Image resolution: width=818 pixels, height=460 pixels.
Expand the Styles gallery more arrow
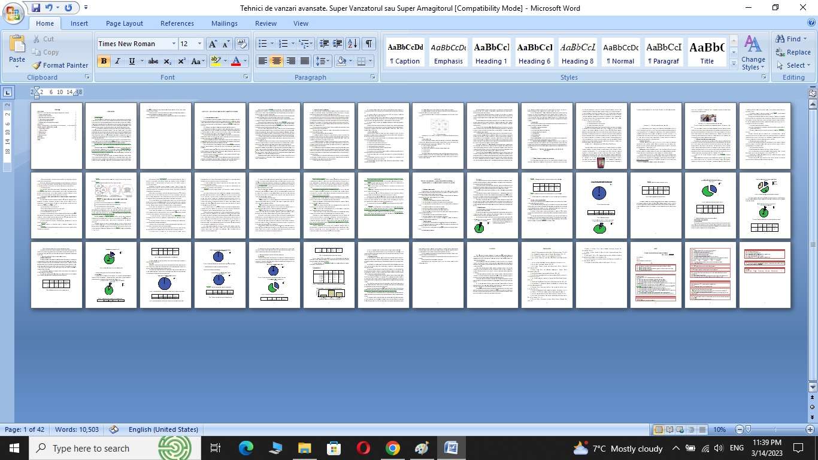click(x=734, y=63)
